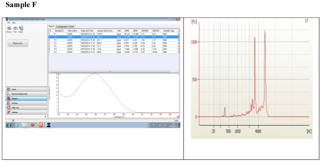Open Reports in the navigation pane
Viewport: 322px width, 163px height.
pos(26,98)
